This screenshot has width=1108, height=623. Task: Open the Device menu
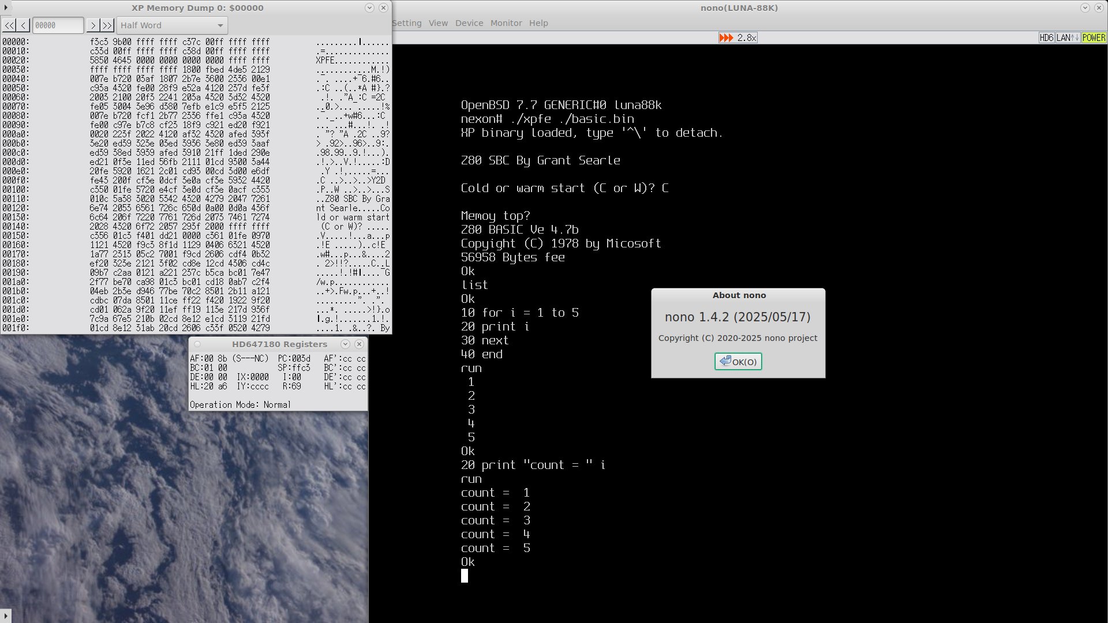[x=469, y=23]
